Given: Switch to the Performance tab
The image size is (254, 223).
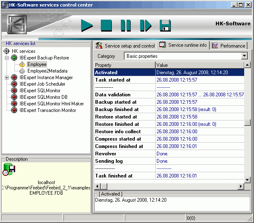Looking at the screenshot, I should tap(229, 46).
